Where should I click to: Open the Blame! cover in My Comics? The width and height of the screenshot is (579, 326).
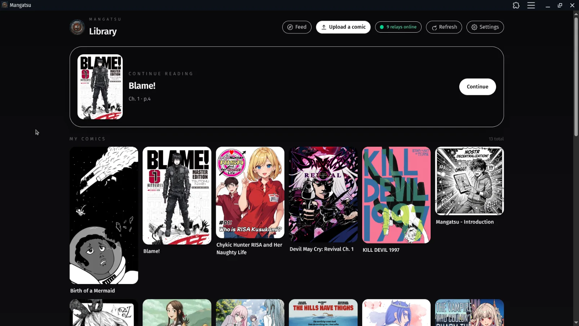point(177,196)
